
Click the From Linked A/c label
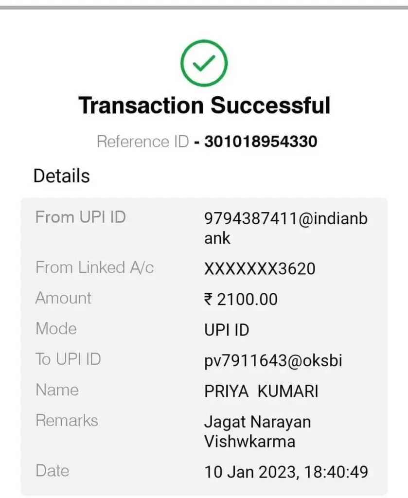(x=95, y=267)
